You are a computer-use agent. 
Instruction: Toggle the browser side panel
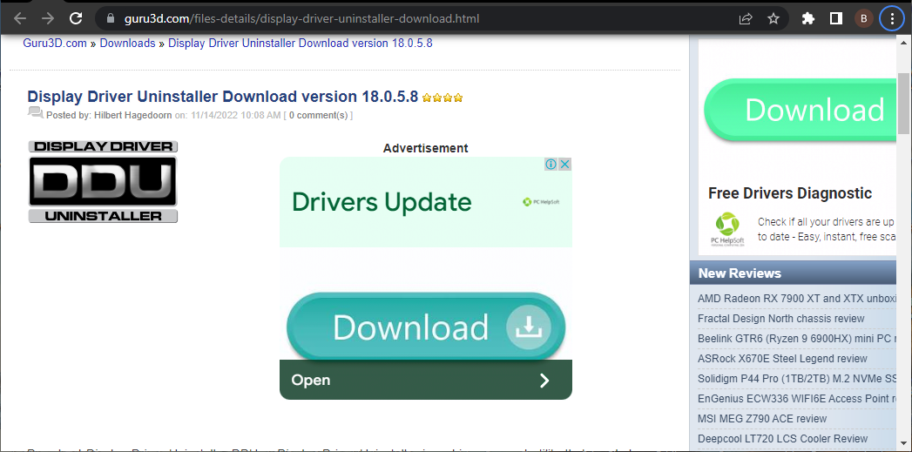click(836, 18)
